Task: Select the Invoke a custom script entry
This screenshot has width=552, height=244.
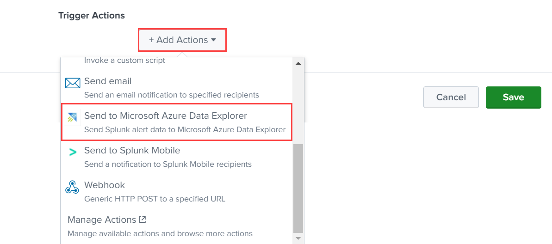Action: pos(124,61)
